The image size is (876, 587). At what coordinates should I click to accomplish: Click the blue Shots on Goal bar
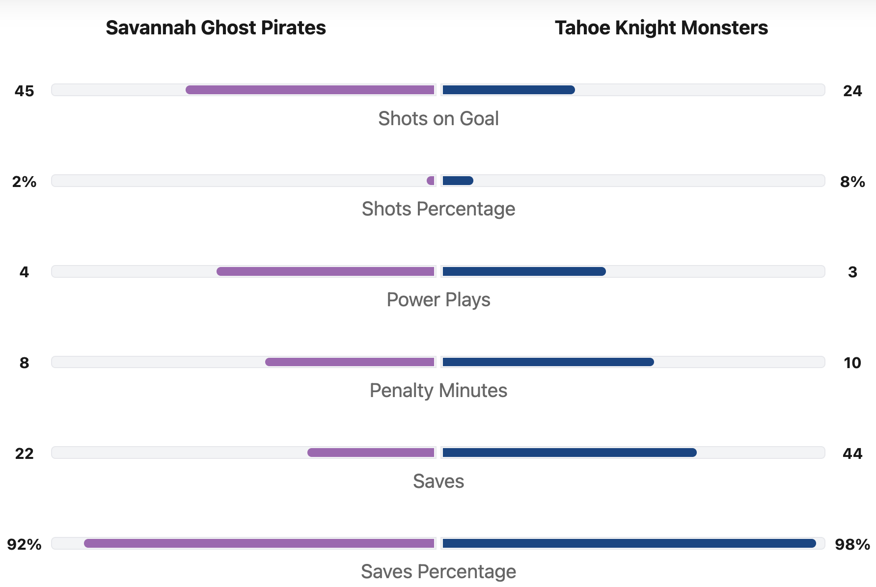508,90
